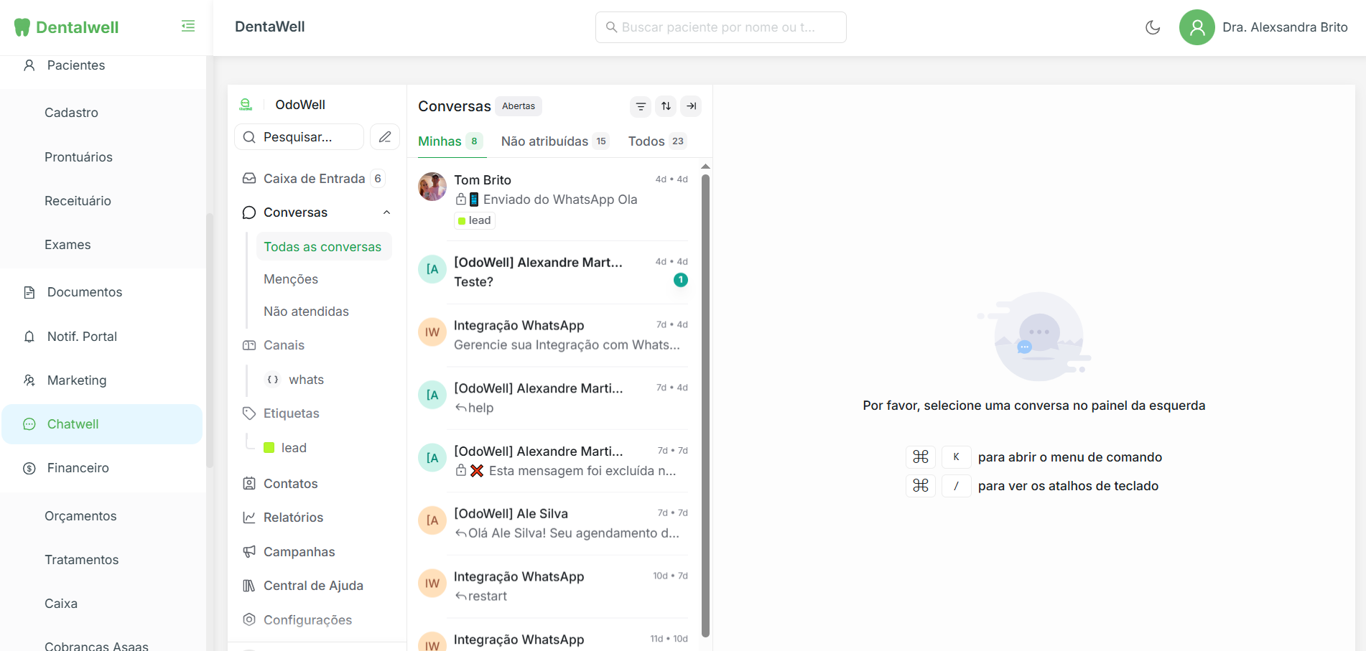Screen dimensions: 1366x651
Task: Open sort order arrows icon
Action: point(666,106)
